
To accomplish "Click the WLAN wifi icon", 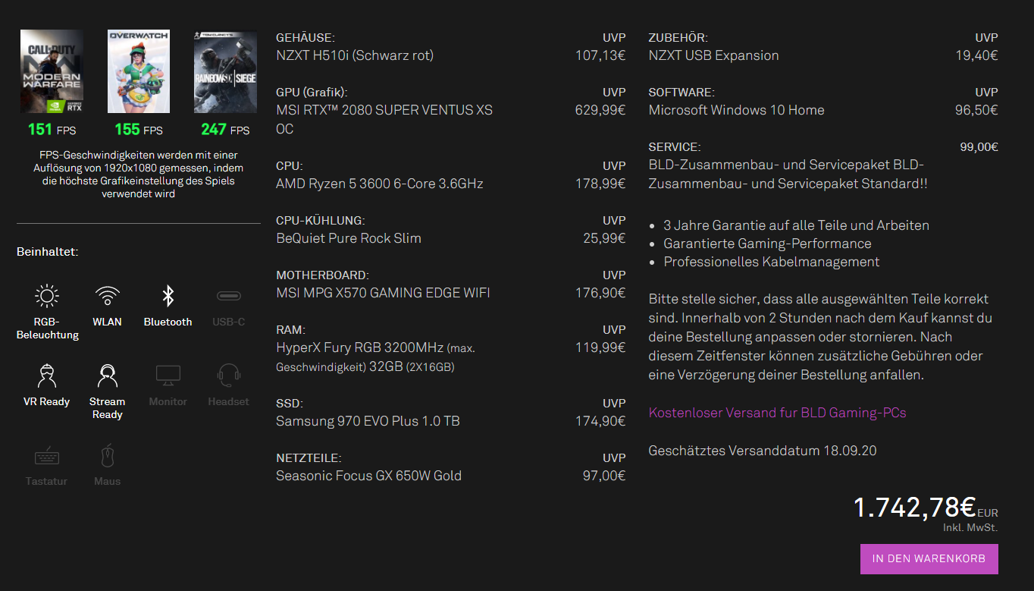I will coord(107,296).
